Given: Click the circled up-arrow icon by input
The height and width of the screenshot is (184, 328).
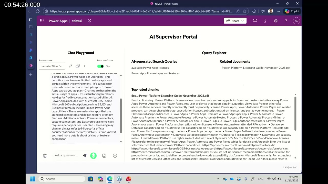Looking at the screenshot, I should click(115, 156).
